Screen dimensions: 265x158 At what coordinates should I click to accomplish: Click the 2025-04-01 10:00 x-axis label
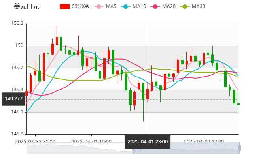(x=91, y=141)
